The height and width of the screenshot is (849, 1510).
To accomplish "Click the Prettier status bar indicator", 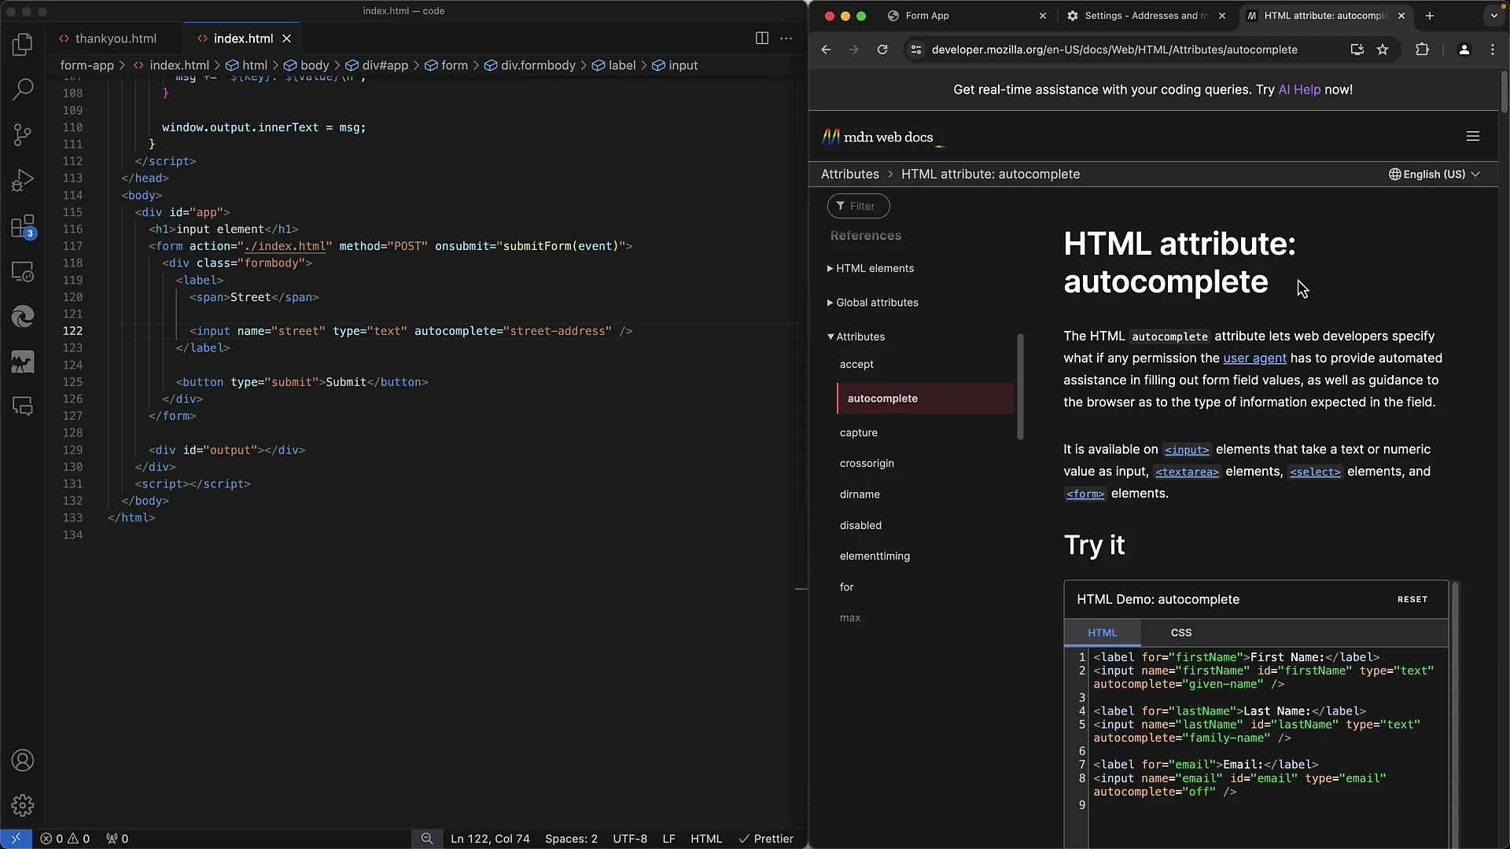I will (765, 837).
